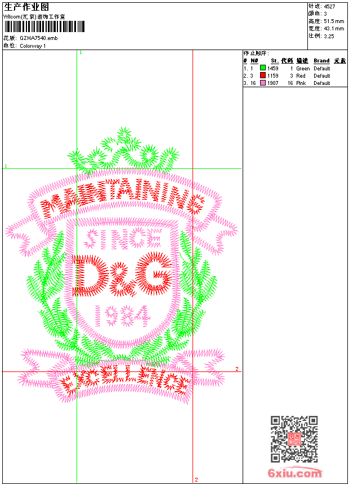The height and width of the screenshot is (484, 349).
Task: Select stitch count 1159 in the Red row
Action: pyautogui.click(x=272, y=75)
